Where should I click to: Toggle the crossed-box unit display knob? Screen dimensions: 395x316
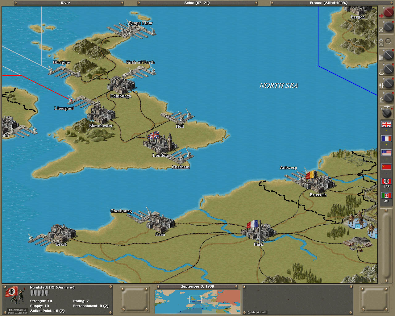click(x=388, y=27)
